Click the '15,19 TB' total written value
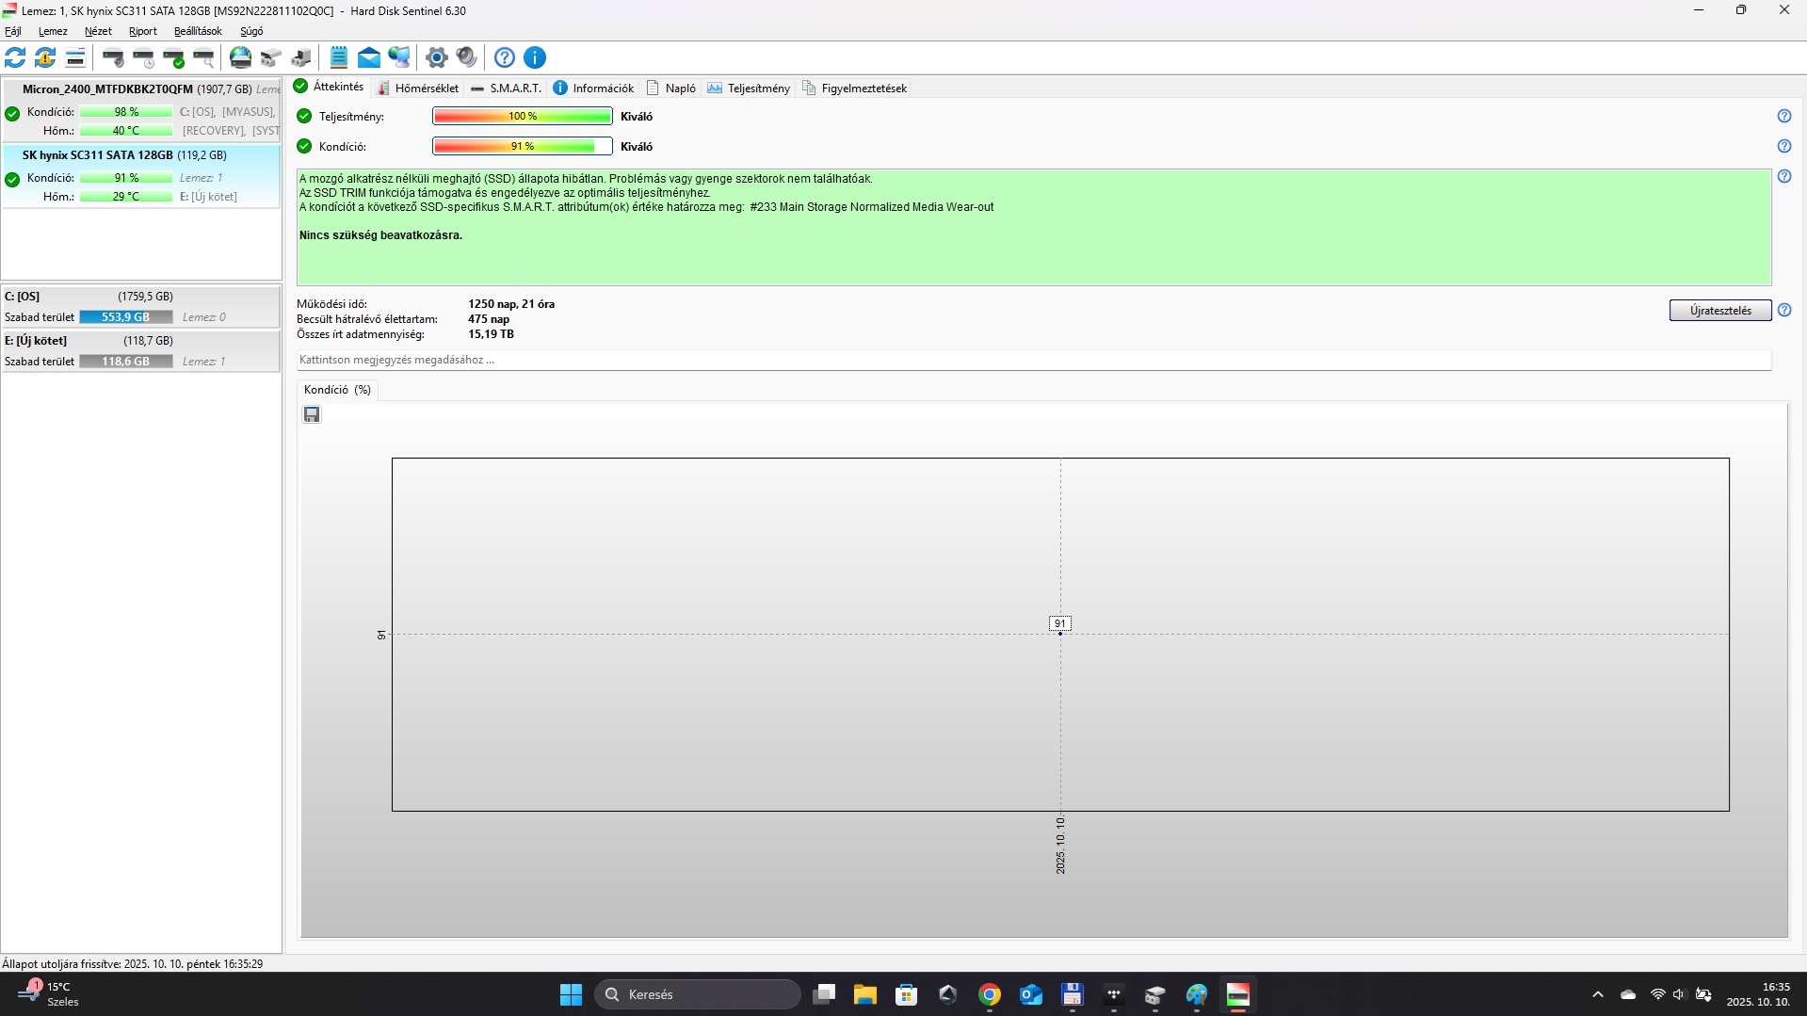The width and height of the screenshot is (1807, 1016). click(x=491, y=334)
